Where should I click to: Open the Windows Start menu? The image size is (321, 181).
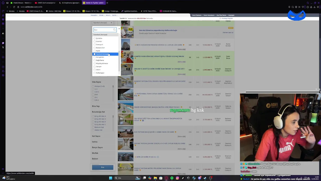(x=111, y=178)
